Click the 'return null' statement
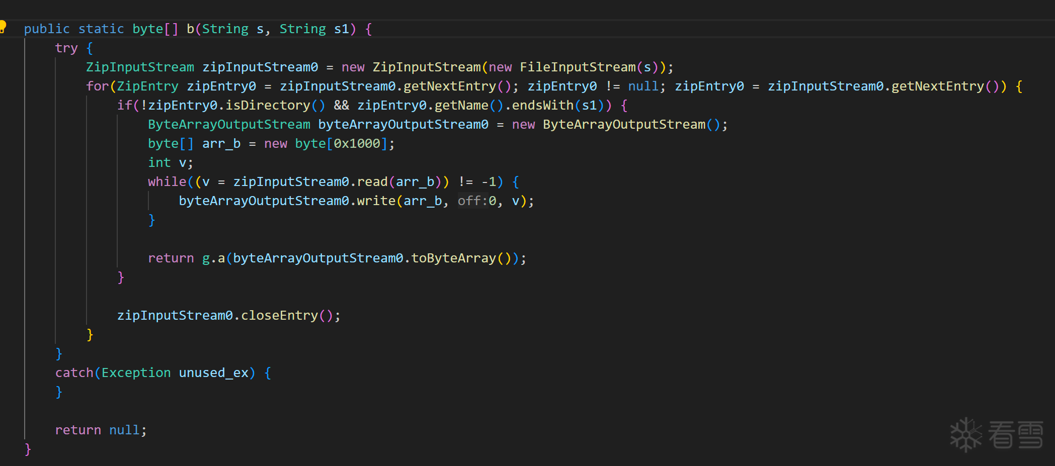Image resolution: width=1055 pixels, height=466 pixels. point(101,430)
